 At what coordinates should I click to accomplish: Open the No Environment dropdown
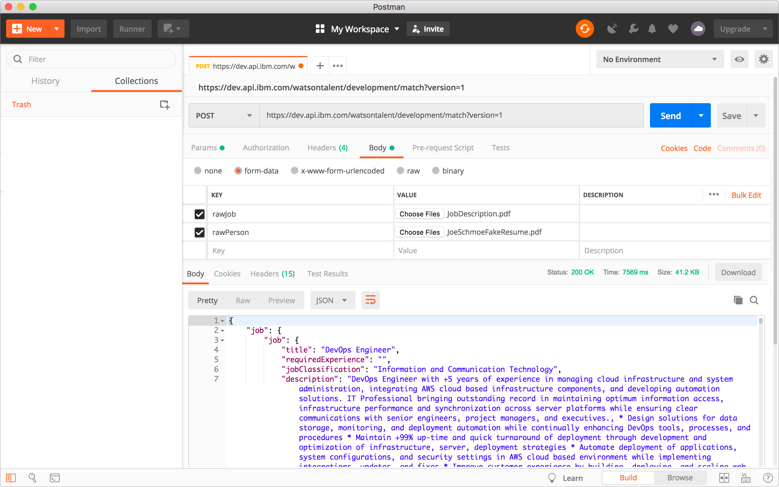[660, 59]
